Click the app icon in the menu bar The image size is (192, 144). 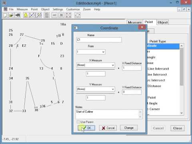coord(5,9)
